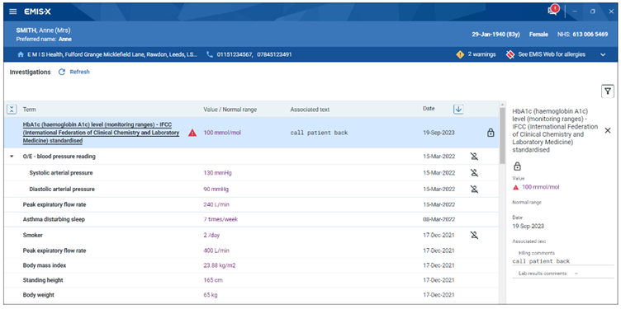Click the 2 /day smoker value
The image size is (621, 309).
click(x=211, y=235)
